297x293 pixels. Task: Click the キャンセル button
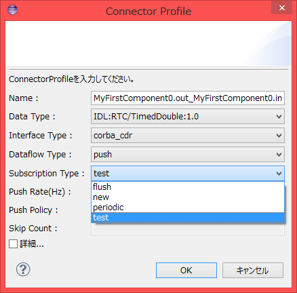point(253,270)
